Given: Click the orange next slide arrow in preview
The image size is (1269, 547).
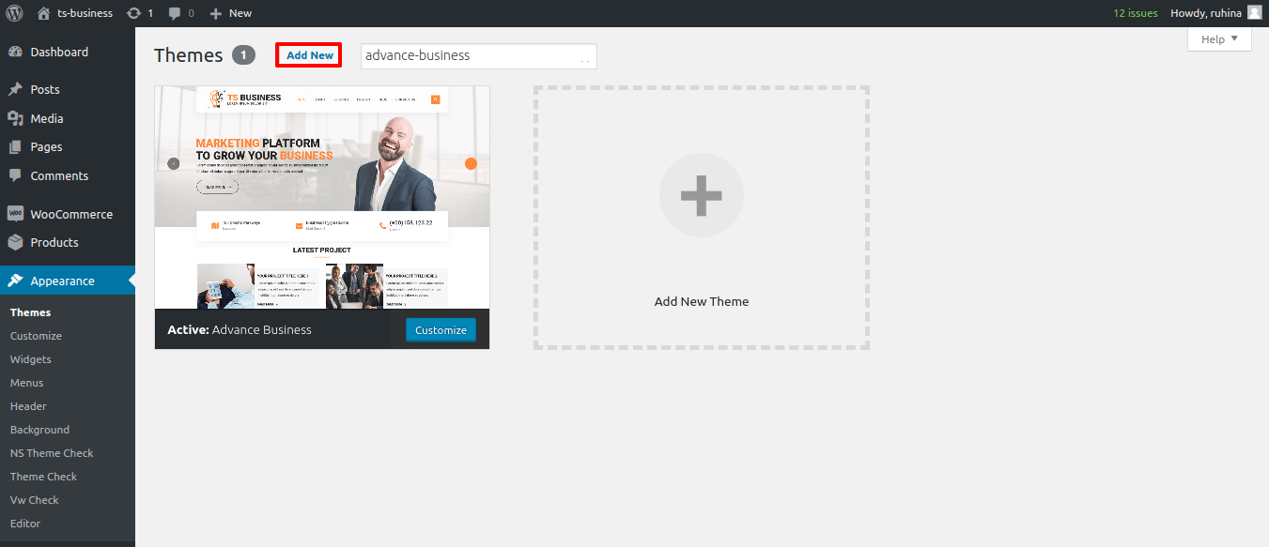Looking at the screenshot, I should tap(471, 163).
